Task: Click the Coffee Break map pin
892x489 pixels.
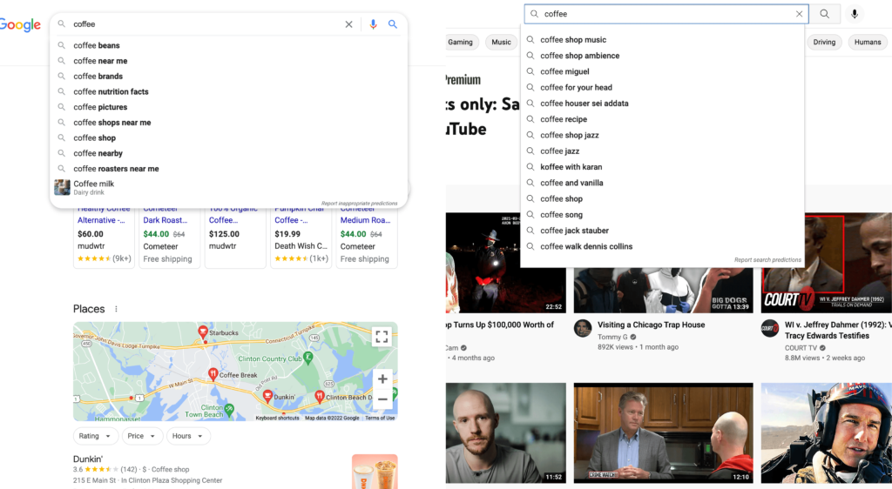Action: point(213,374)
